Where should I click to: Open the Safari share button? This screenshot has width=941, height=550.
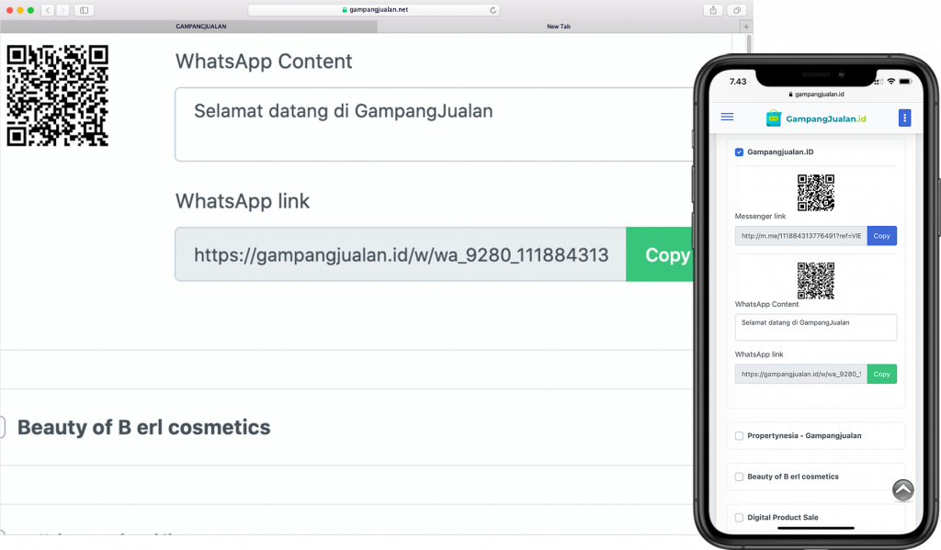(x=713, y=10)
